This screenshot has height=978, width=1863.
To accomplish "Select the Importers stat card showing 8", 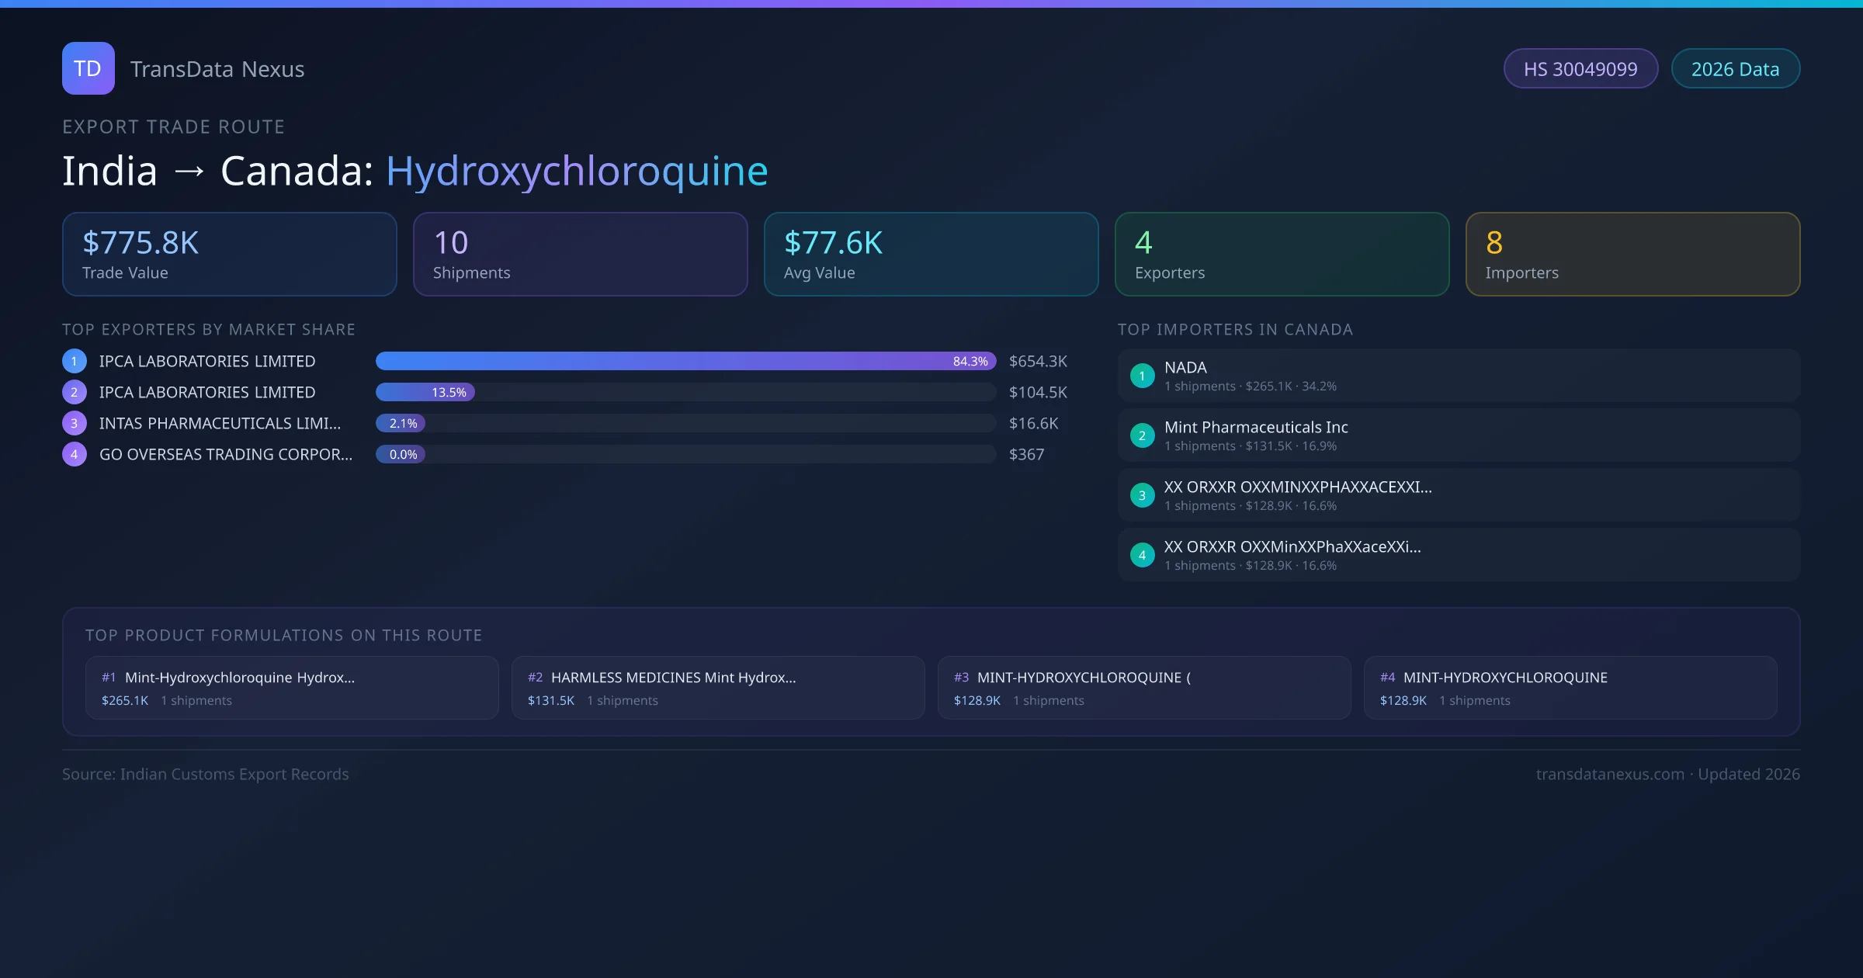I will (x=1632, y=254).
